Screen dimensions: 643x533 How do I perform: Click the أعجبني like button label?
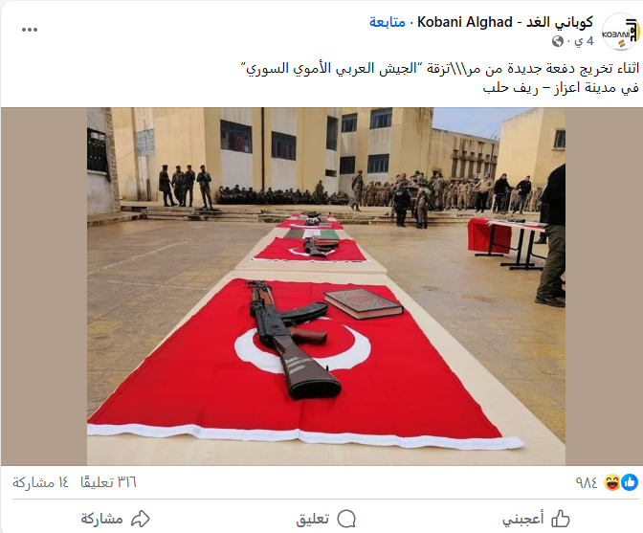click(523, 520)
